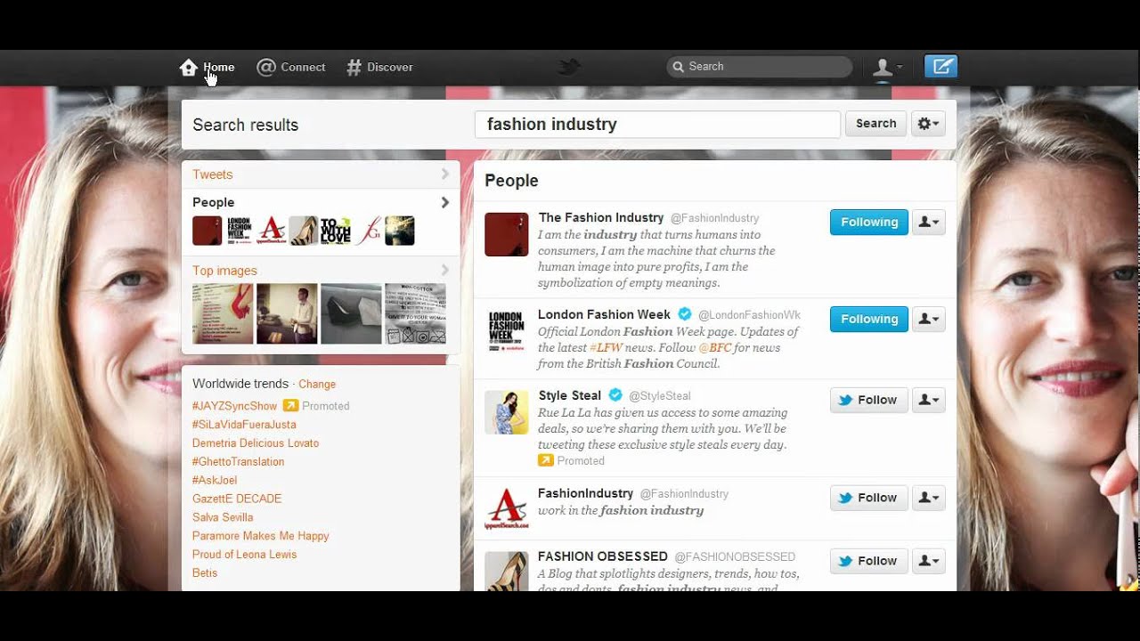
Task: Click the chevron arrow next to Top images
Action: click(444, 271)
